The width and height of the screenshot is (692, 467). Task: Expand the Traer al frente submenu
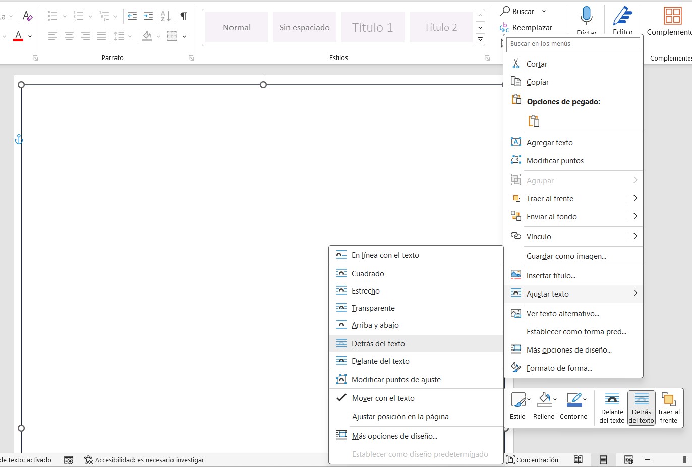click(635, 199)
